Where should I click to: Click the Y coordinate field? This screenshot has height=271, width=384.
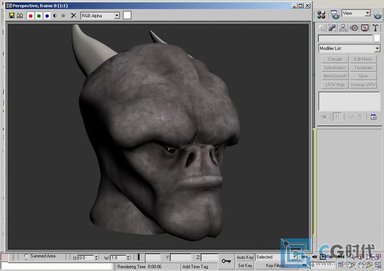pos(181,257)
